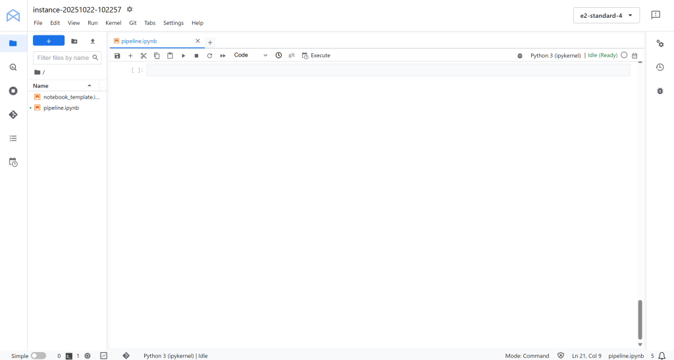The height and width of the screenshot is (360, 674).
Task: Click the upload files icon
Action: [92, 41]
